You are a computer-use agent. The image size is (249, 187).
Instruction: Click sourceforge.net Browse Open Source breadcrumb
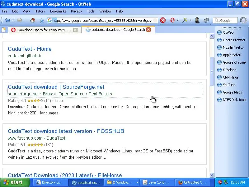click(x=60, y=94)
